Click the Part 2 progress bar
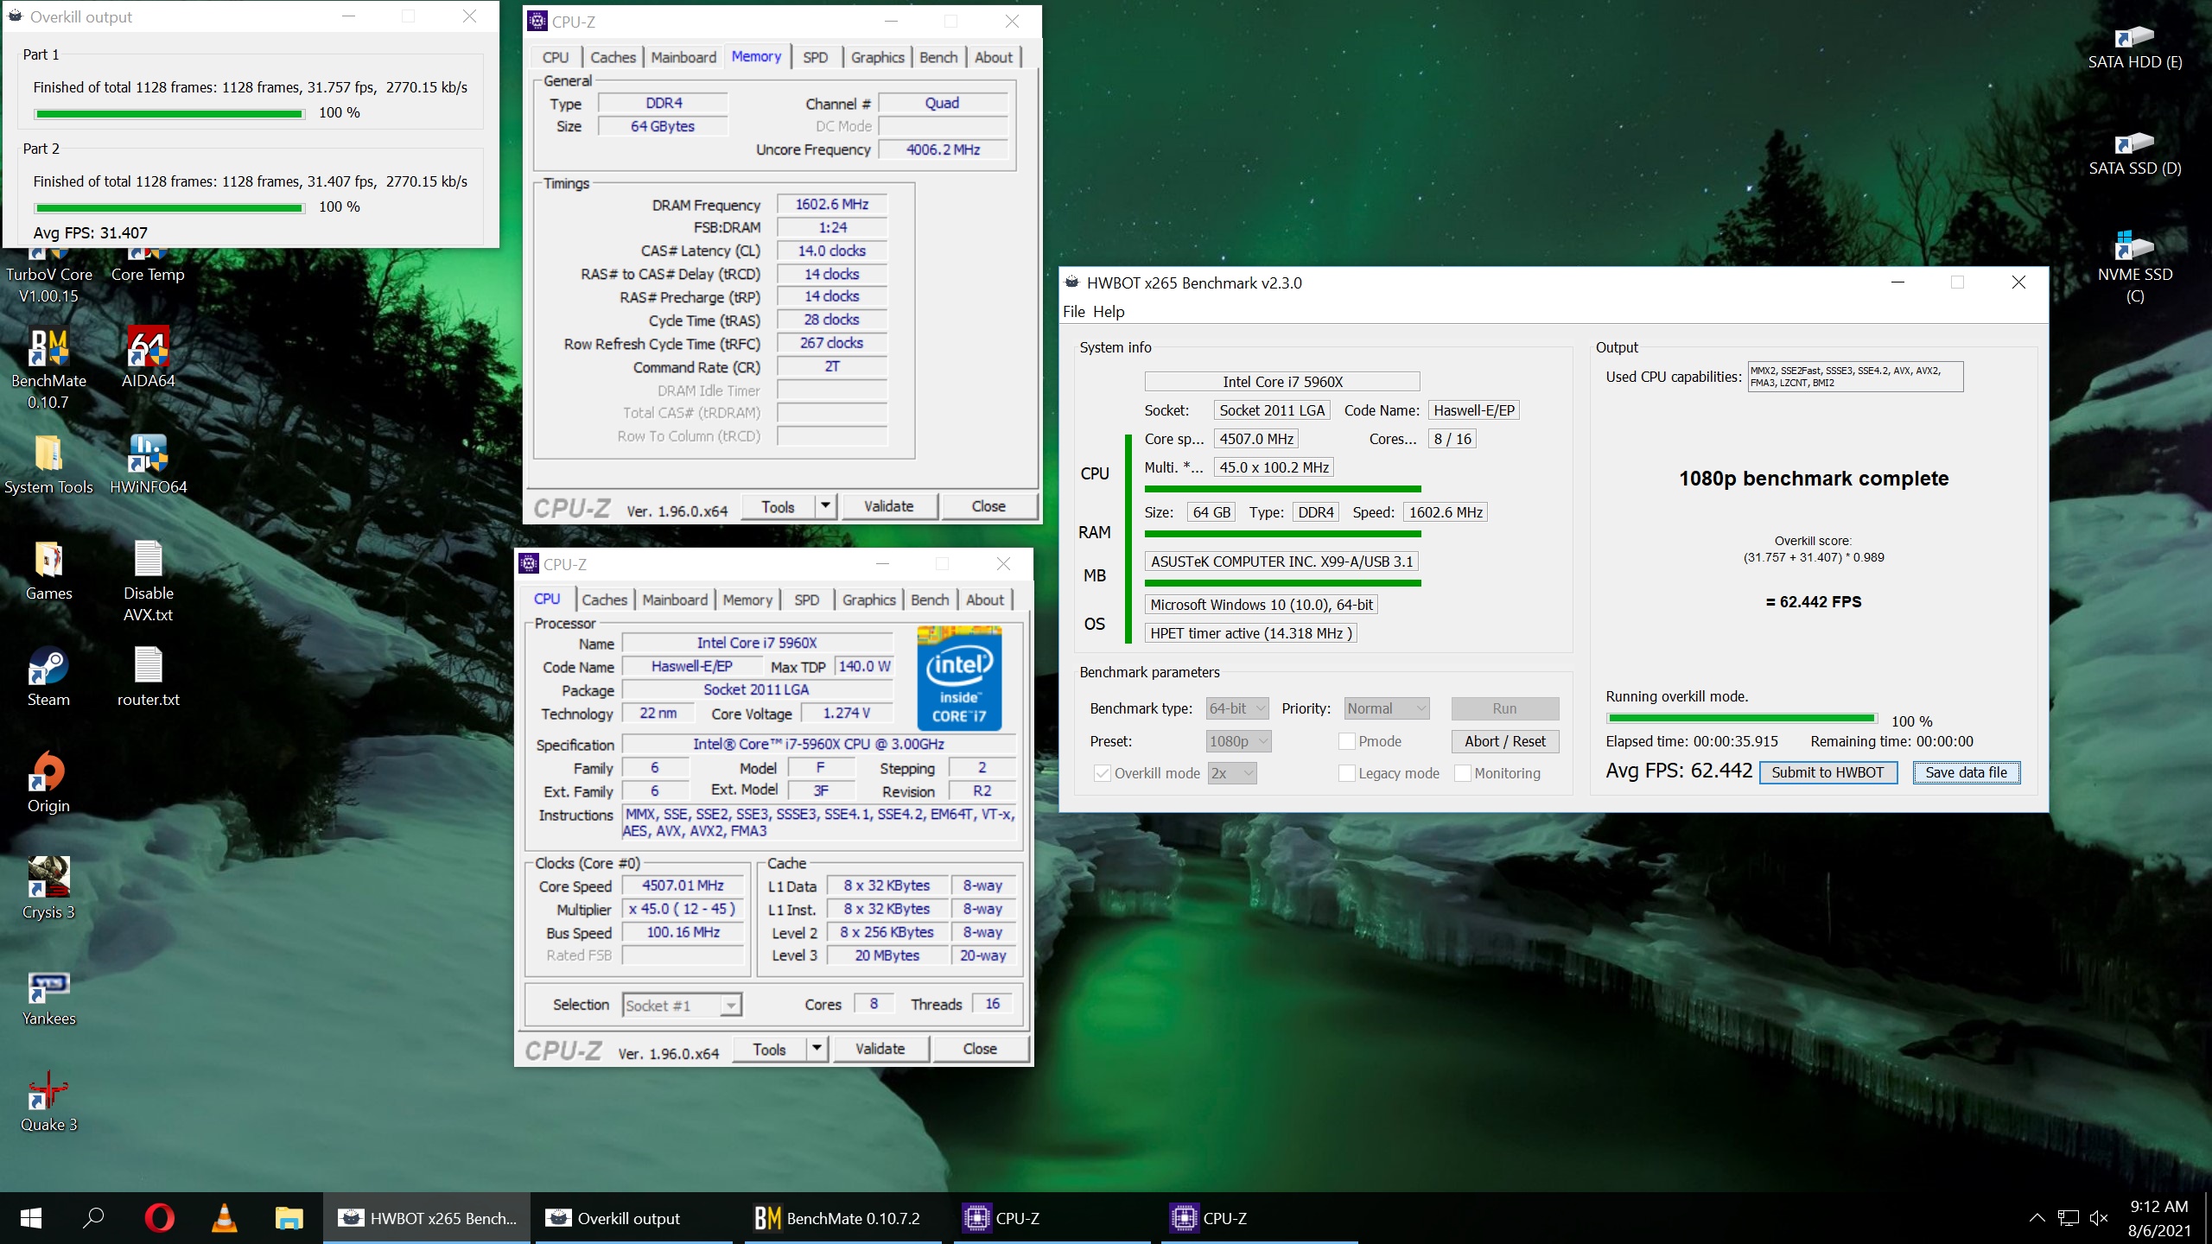 click(x=169, y=207)
